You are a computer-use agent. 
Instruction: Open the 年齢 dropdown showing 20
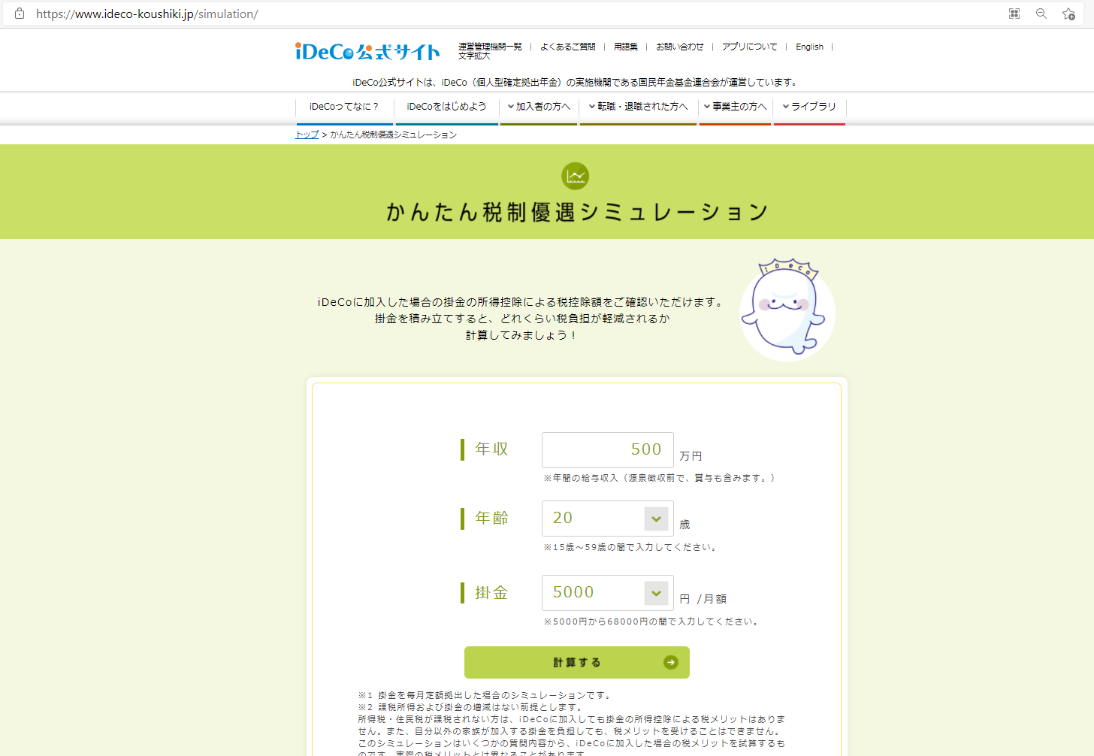click(x=607, y=519)
